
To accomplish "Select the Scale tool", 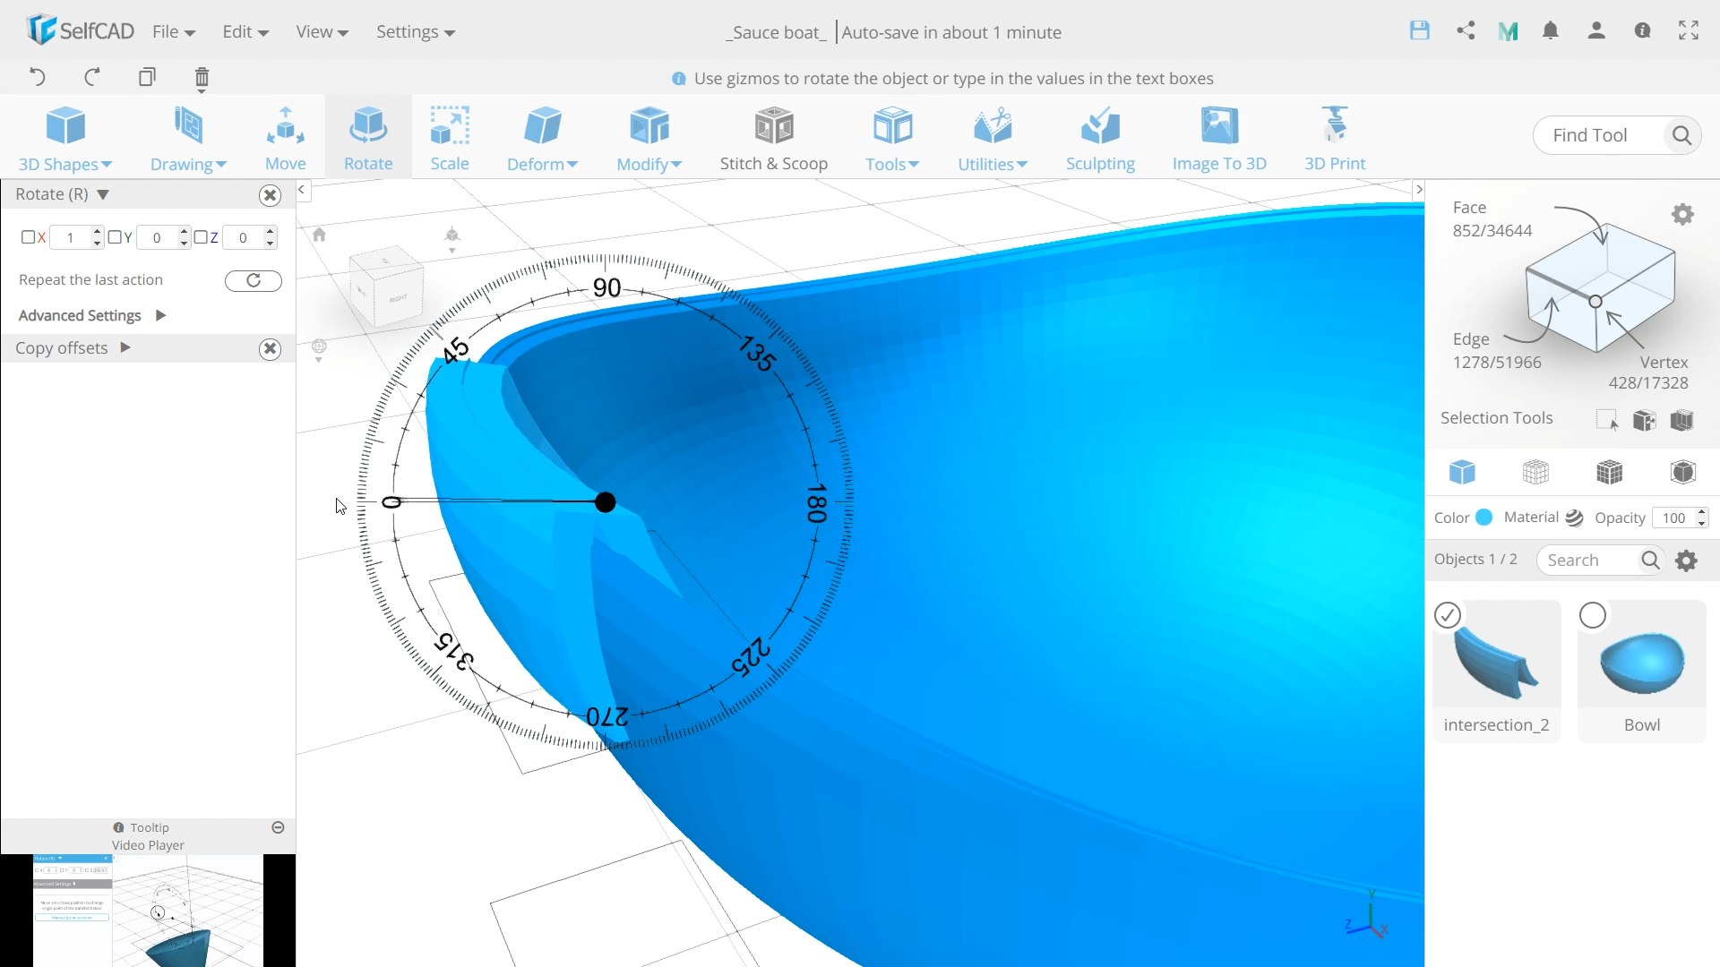I will pos(450,138).
